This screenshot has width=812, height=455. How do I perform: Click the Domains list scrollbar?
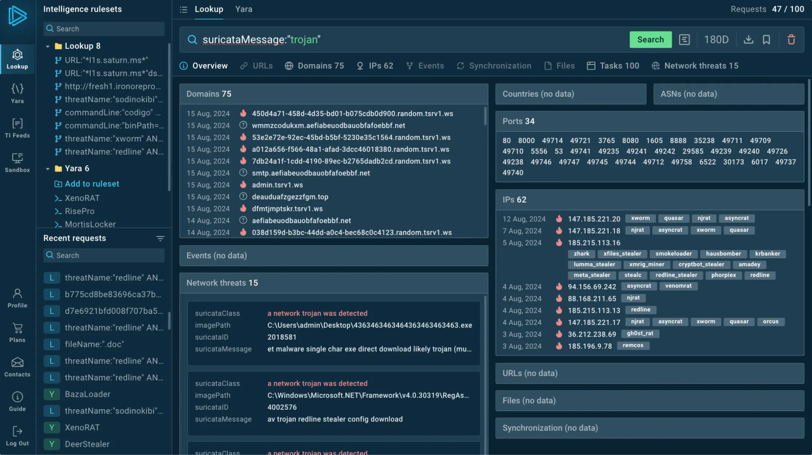pos(485,117)
